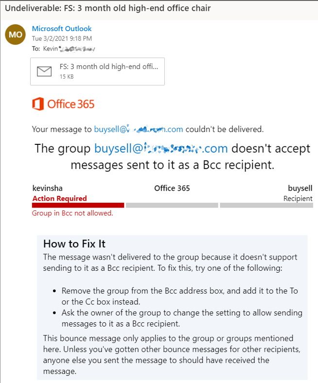The width and height of the screenshot is (318, 383).
Task: Click the Action Required red label
Action: (60, 198)
